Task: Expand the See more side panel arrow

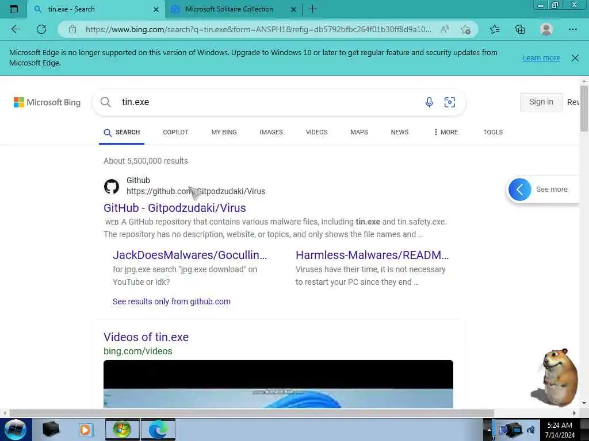Action: coord(519,189)
